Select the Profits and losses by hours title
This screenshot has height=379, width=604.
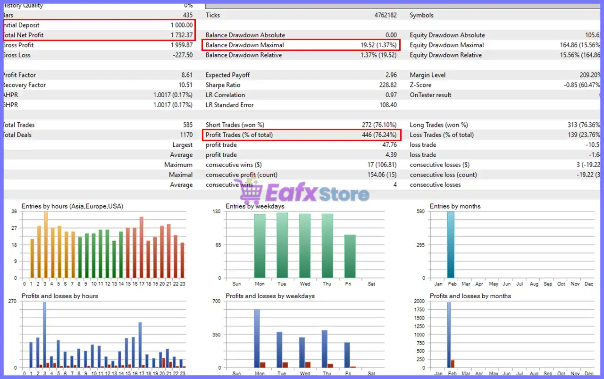(60, 296)
